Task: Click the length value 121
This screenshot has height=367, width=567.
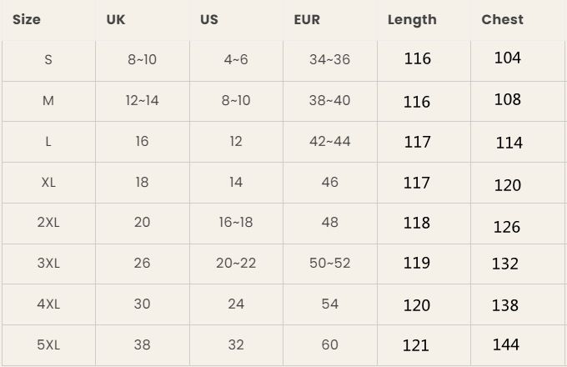Action: (x=416, y=344)
